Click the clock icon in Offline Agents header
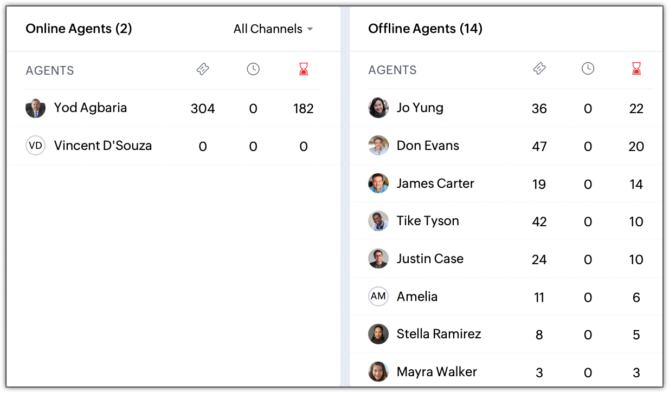The height and width of the screenshot is (393, 669). click(588, 69)
